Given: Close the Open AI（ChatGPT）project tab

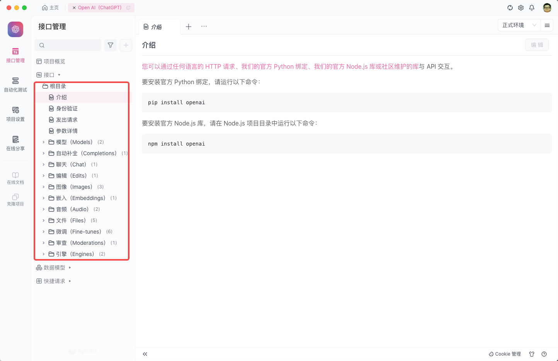Looking at the screenshot, I should point(74,7).
